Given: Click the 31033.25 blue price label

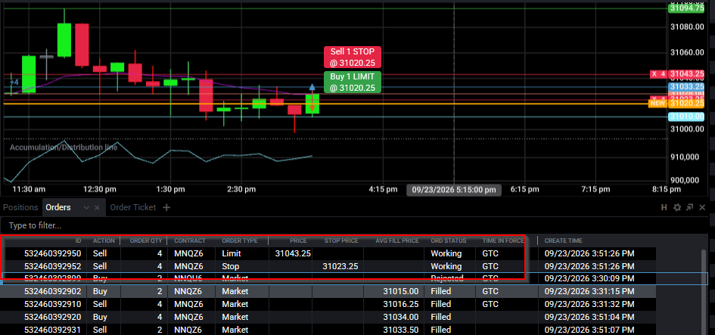Looking at the screenshot, I should pyautogui.click(x=686, y=87).
